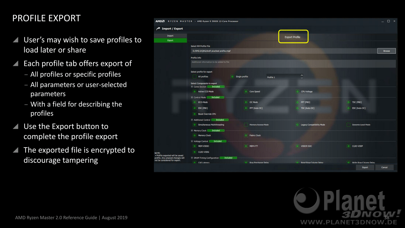Click the Memory Access Mode checkbox

246,125
